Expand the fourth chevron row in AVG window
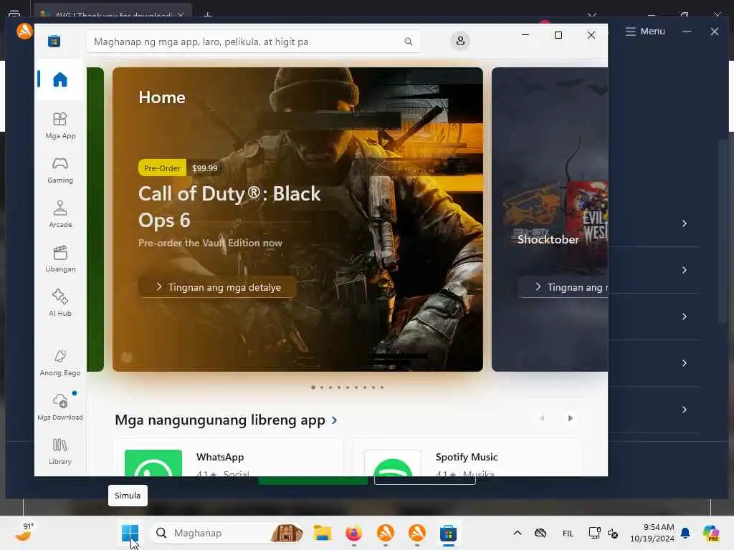 685,363
